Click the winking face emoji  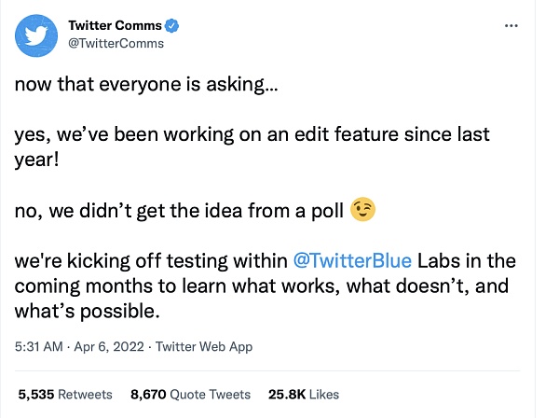[361, 211]
